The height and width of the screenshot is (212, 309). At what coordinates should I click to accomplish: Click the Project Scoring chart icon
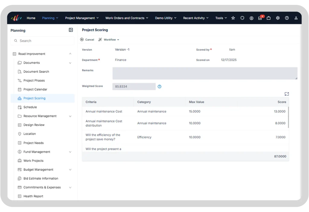(20, 98)
